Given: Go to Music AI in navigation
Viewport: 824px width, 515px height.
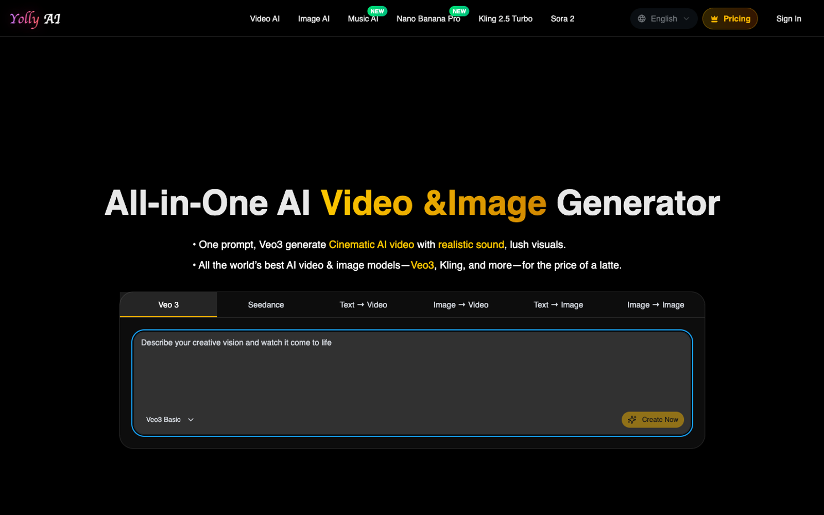Looking at the screenshot, I should 363,19.
